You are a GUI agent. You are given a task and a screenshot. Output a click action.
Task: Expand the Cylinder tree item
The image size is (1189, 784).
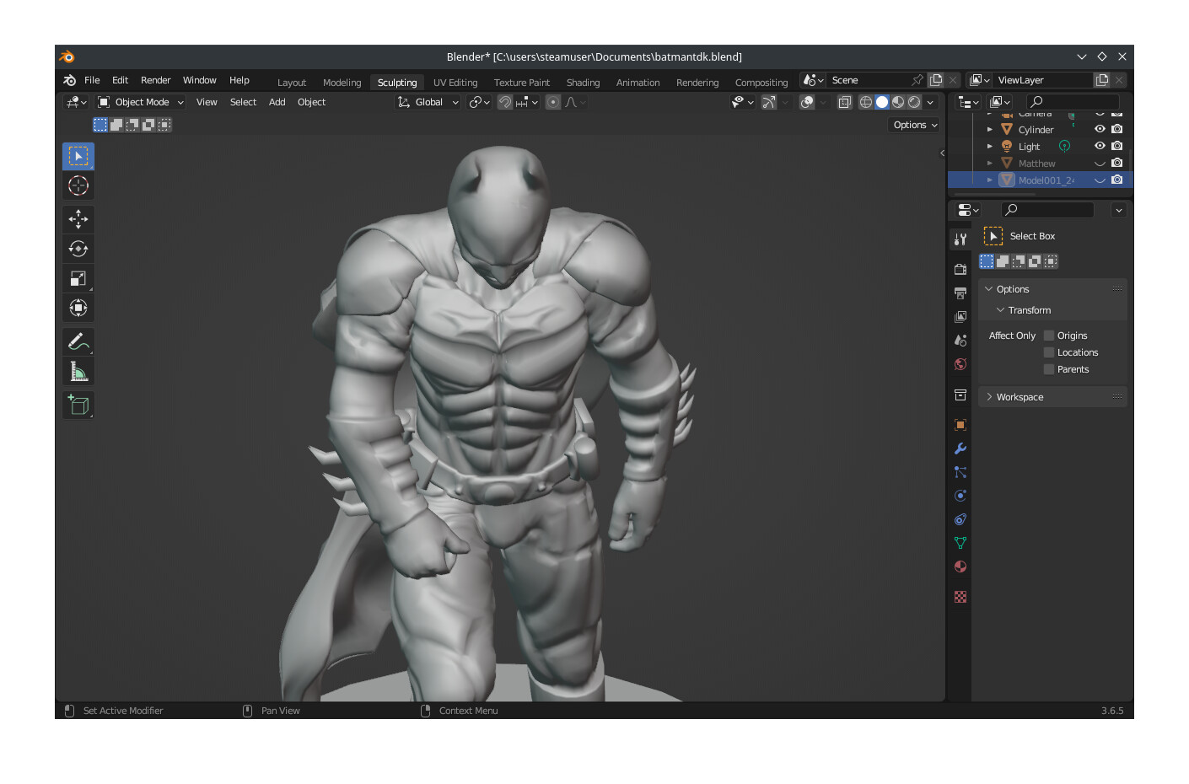coord(990,130)
